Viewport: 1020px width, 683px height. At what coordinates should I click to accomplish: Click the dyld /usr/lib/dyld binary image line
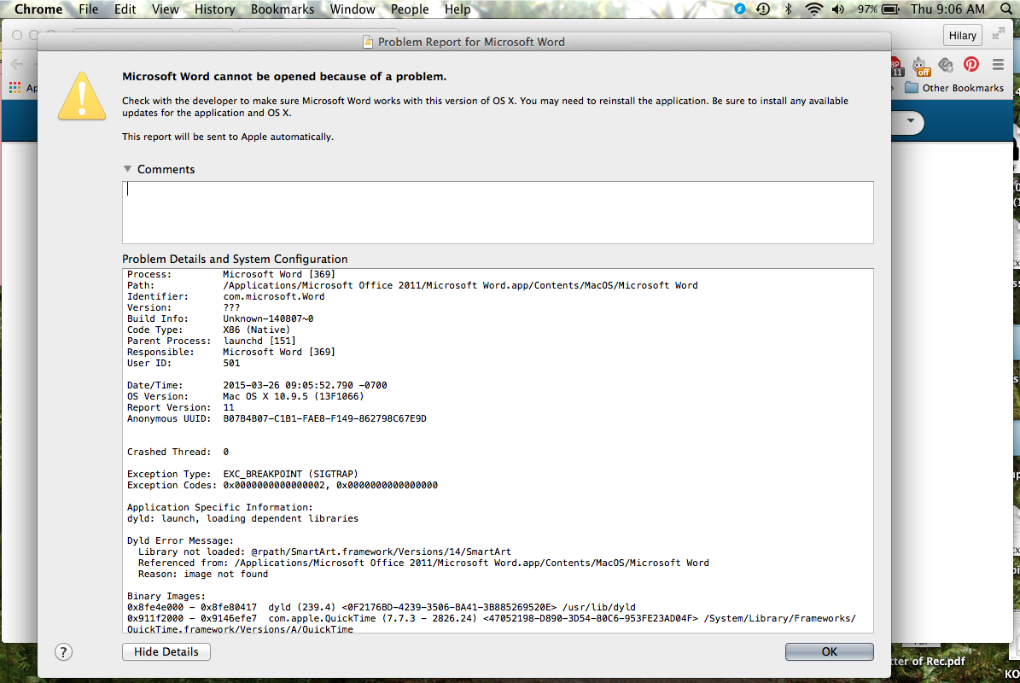382,608
